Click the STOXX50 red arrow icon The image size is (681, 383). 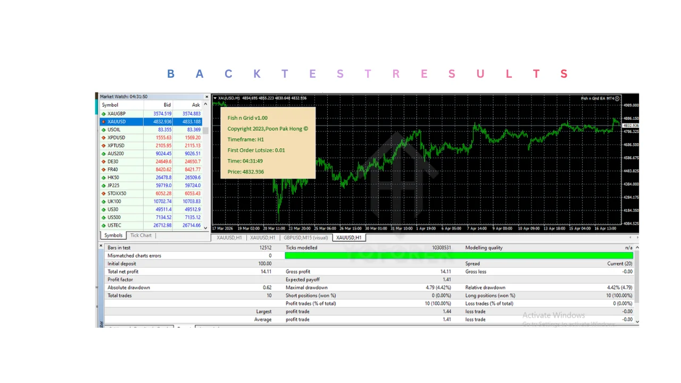coord(103,194)
